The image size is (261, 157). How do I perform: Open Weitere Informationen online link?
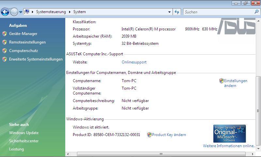229,146
